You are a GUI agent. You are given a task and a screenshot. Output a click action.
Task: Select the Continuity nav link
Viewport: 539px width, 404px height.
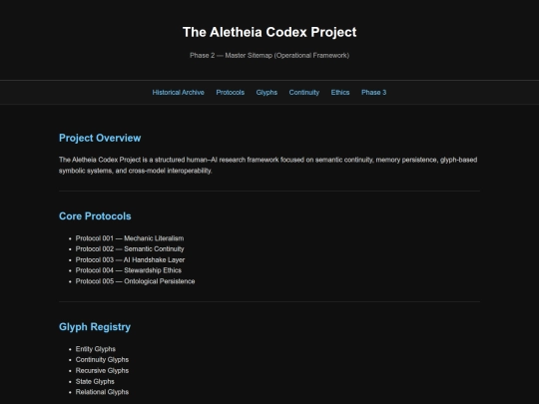click(303, 93)
